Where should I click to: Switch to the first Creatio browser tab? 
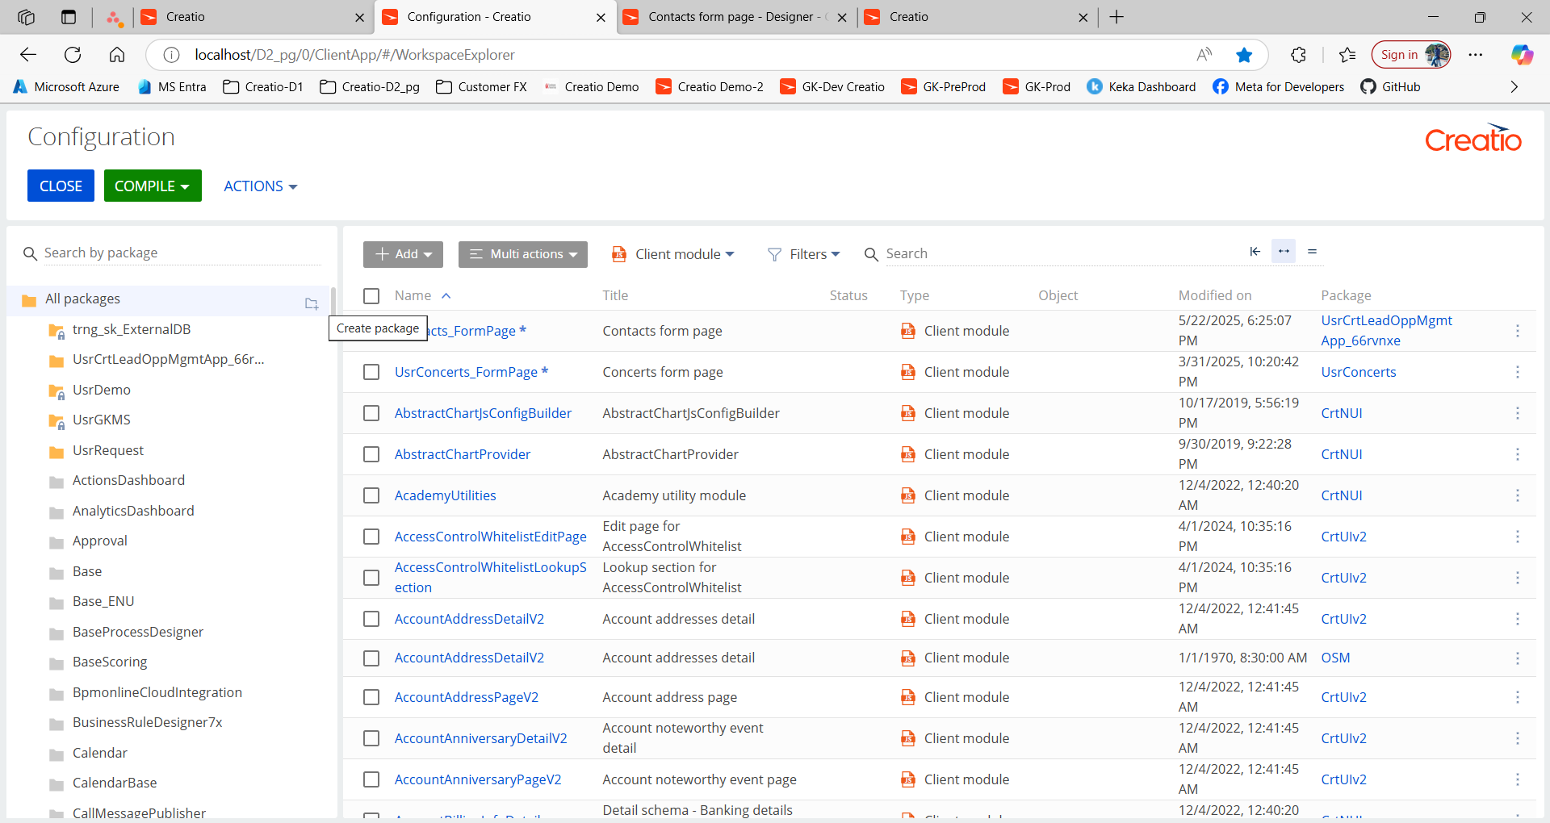pos(253,17)
